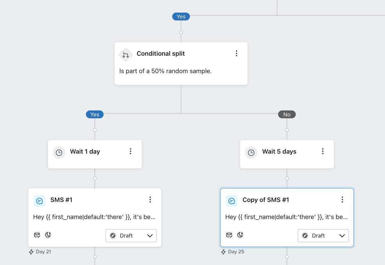Image resolution: width=385 pixels, height=265 pixels.
Task: Click the No branch label under Conditional split
Action: point(287,114)
